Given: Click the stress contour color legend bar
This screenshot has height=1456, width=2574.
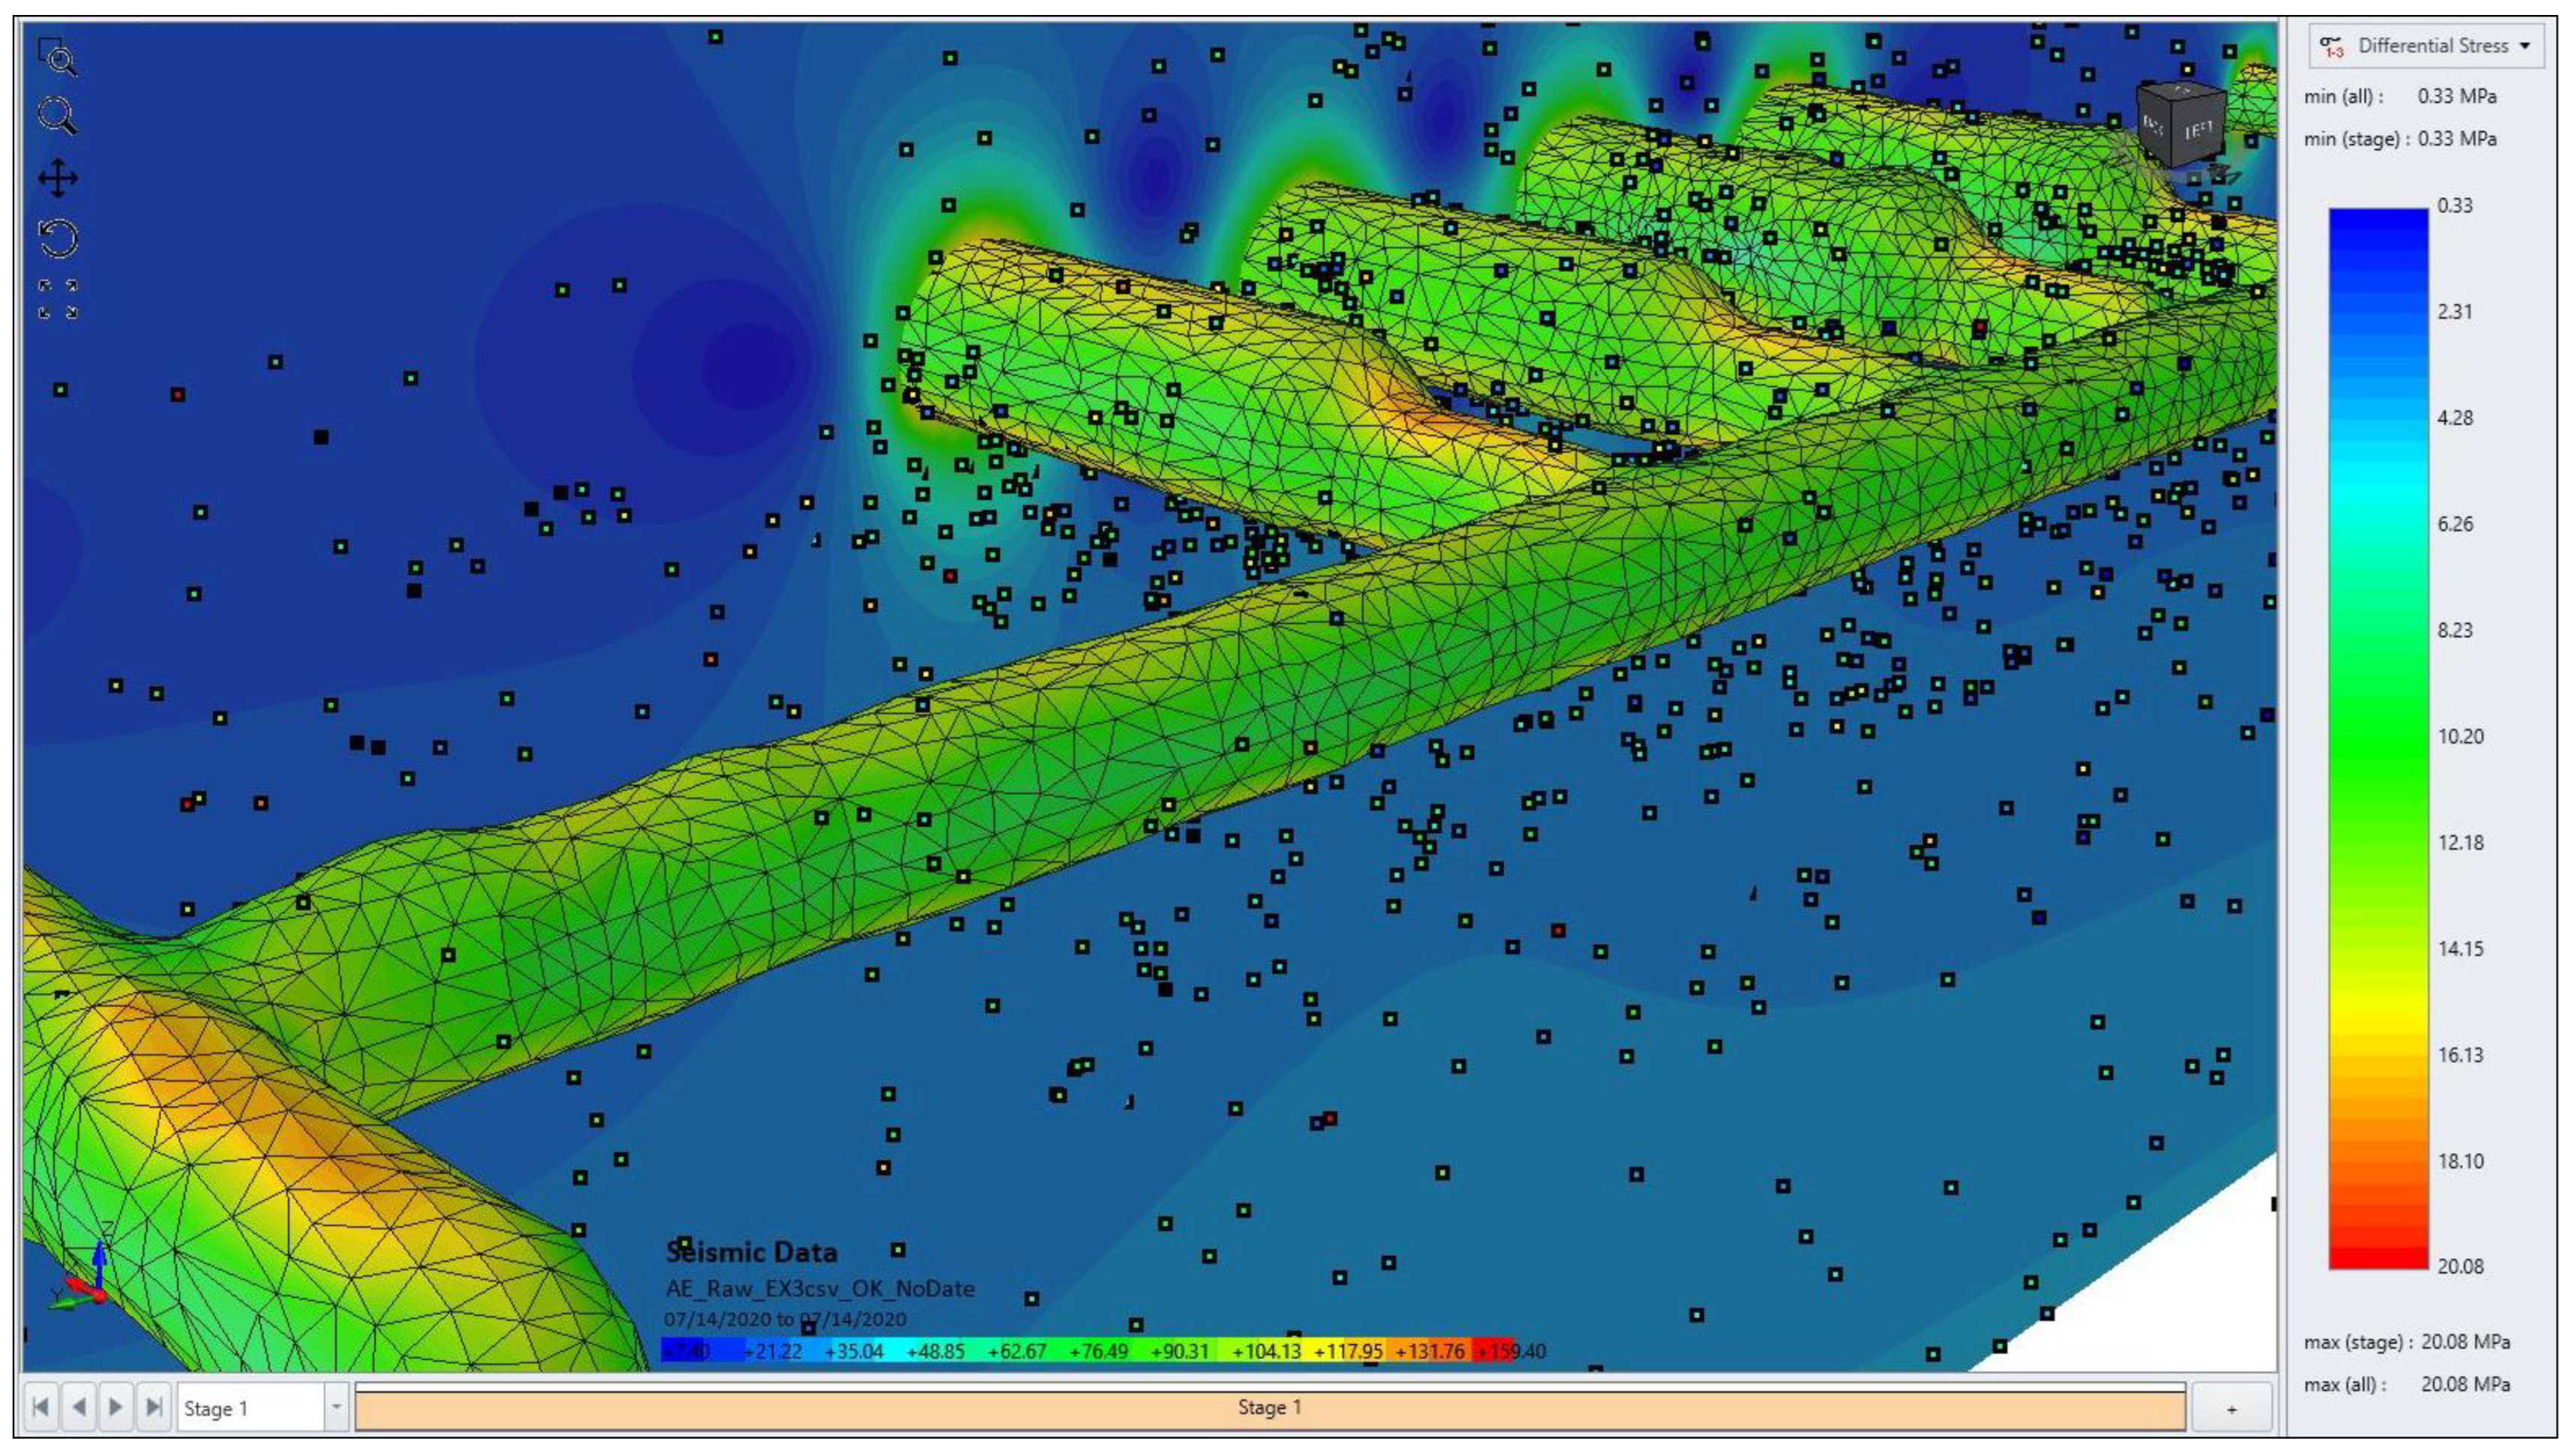Looking at the screenshot, I should [x=2378, y=738].
